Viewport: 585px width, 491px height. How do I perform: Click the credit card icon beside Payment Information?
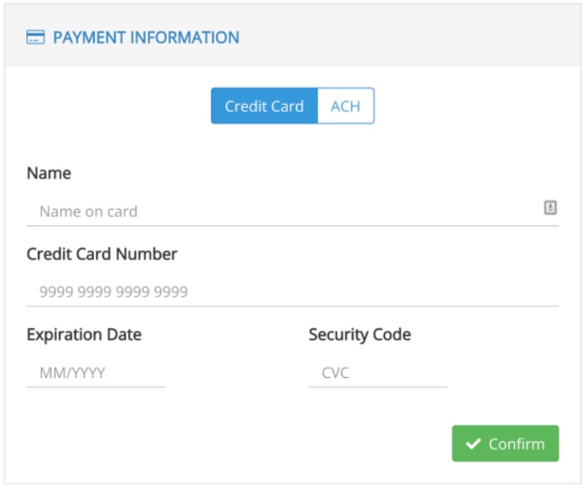click(x=35, y=37)
